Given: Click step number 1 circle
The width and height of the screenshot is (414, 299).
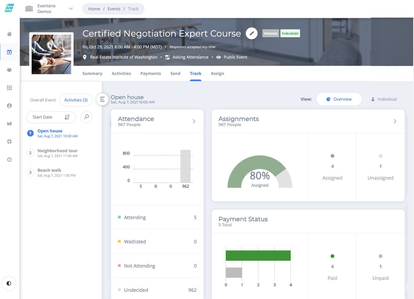Looking at the screenshot, I should (30, 133).
